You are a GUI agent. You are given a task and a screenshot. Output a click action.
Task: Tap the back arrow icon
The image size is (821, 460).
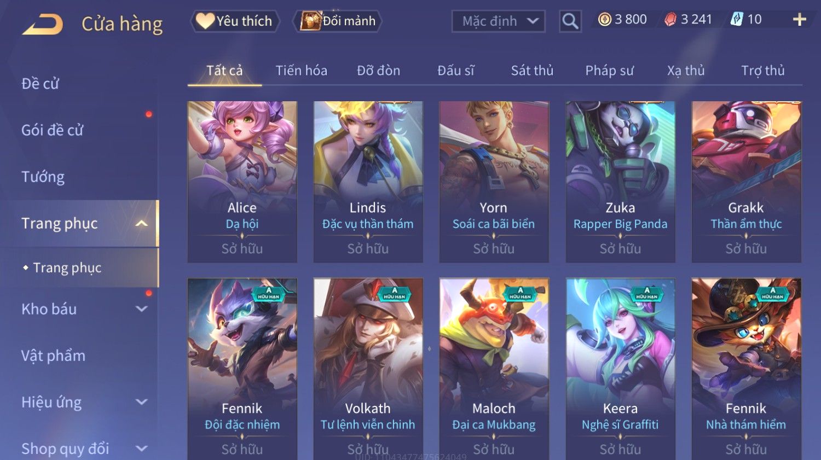pos(43,24)
